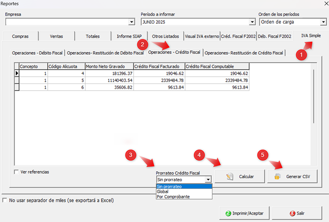Click the Generar CSV file icon
This screenshot has width=329, height=222.
point(277,176)
